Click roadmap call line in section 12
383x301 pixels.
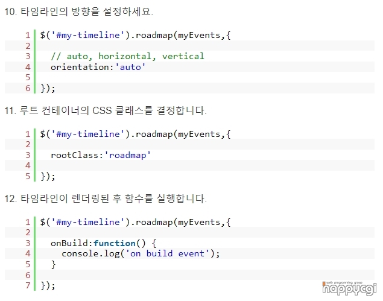[135, 222]
